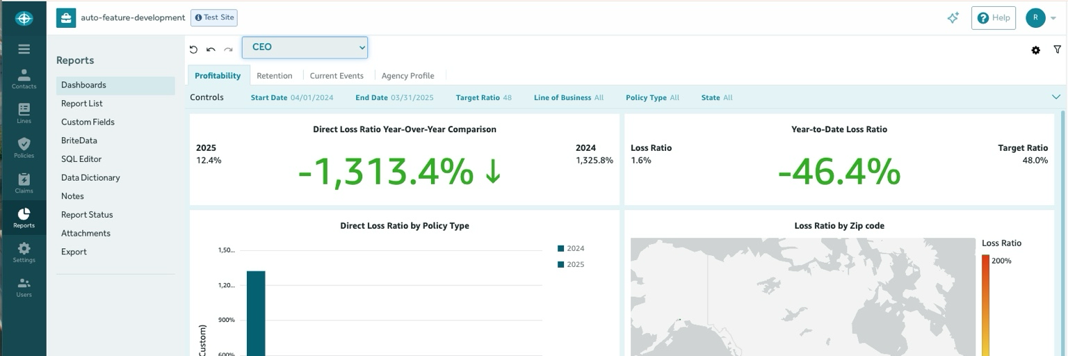Open the CEO dashboard dropdown

coord(305,47)
